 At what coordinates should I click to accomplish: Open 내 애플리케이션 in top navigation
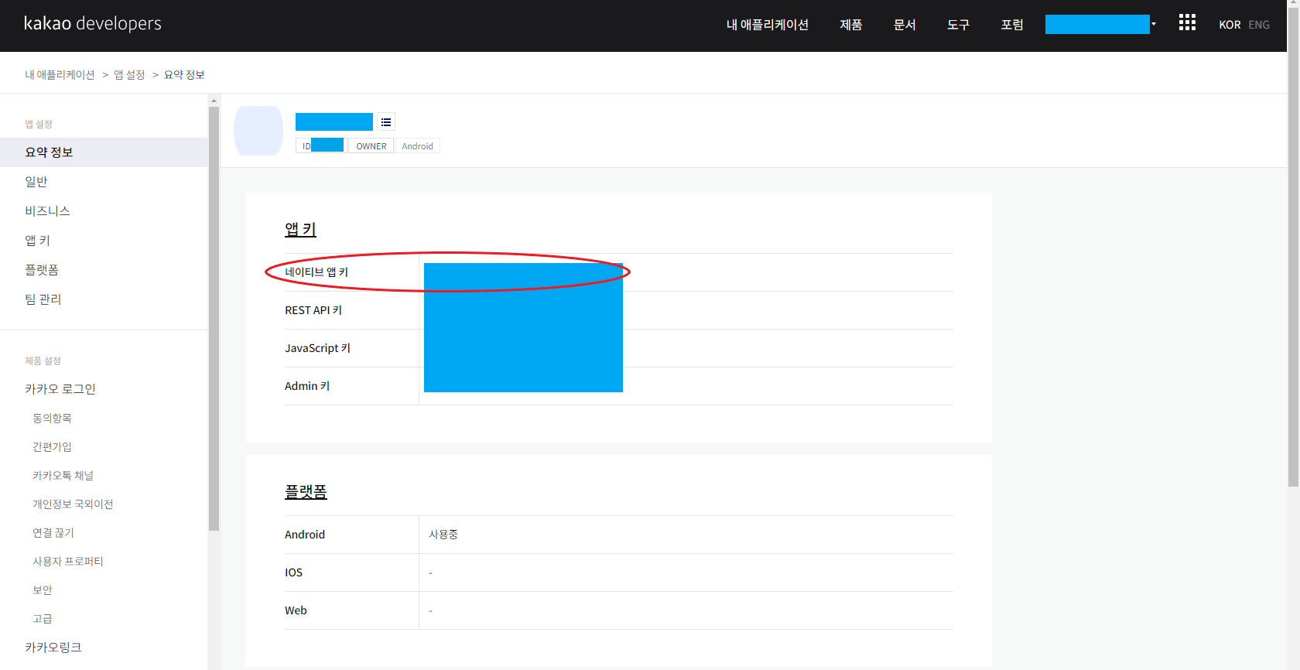[768, 25]
